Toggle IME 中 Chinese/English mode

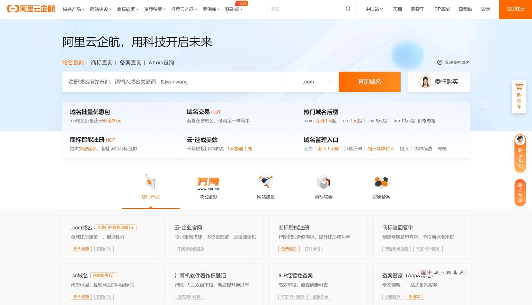[x=429, y=272]
